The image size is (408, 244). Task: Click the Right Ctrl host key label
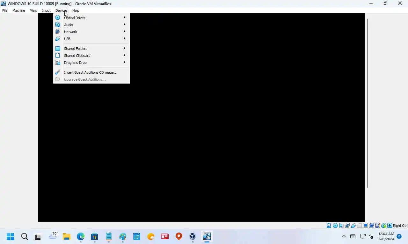(400, 226)
